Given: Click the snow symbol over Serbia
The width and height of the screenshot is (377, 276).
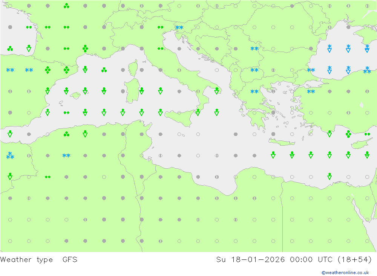Looking at the screenshot, I should 254,49.
